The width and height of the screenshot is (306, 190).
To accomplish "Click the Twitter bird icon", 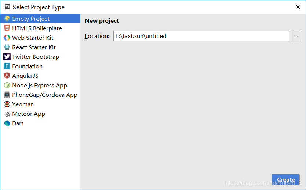I will coord(7,57).
